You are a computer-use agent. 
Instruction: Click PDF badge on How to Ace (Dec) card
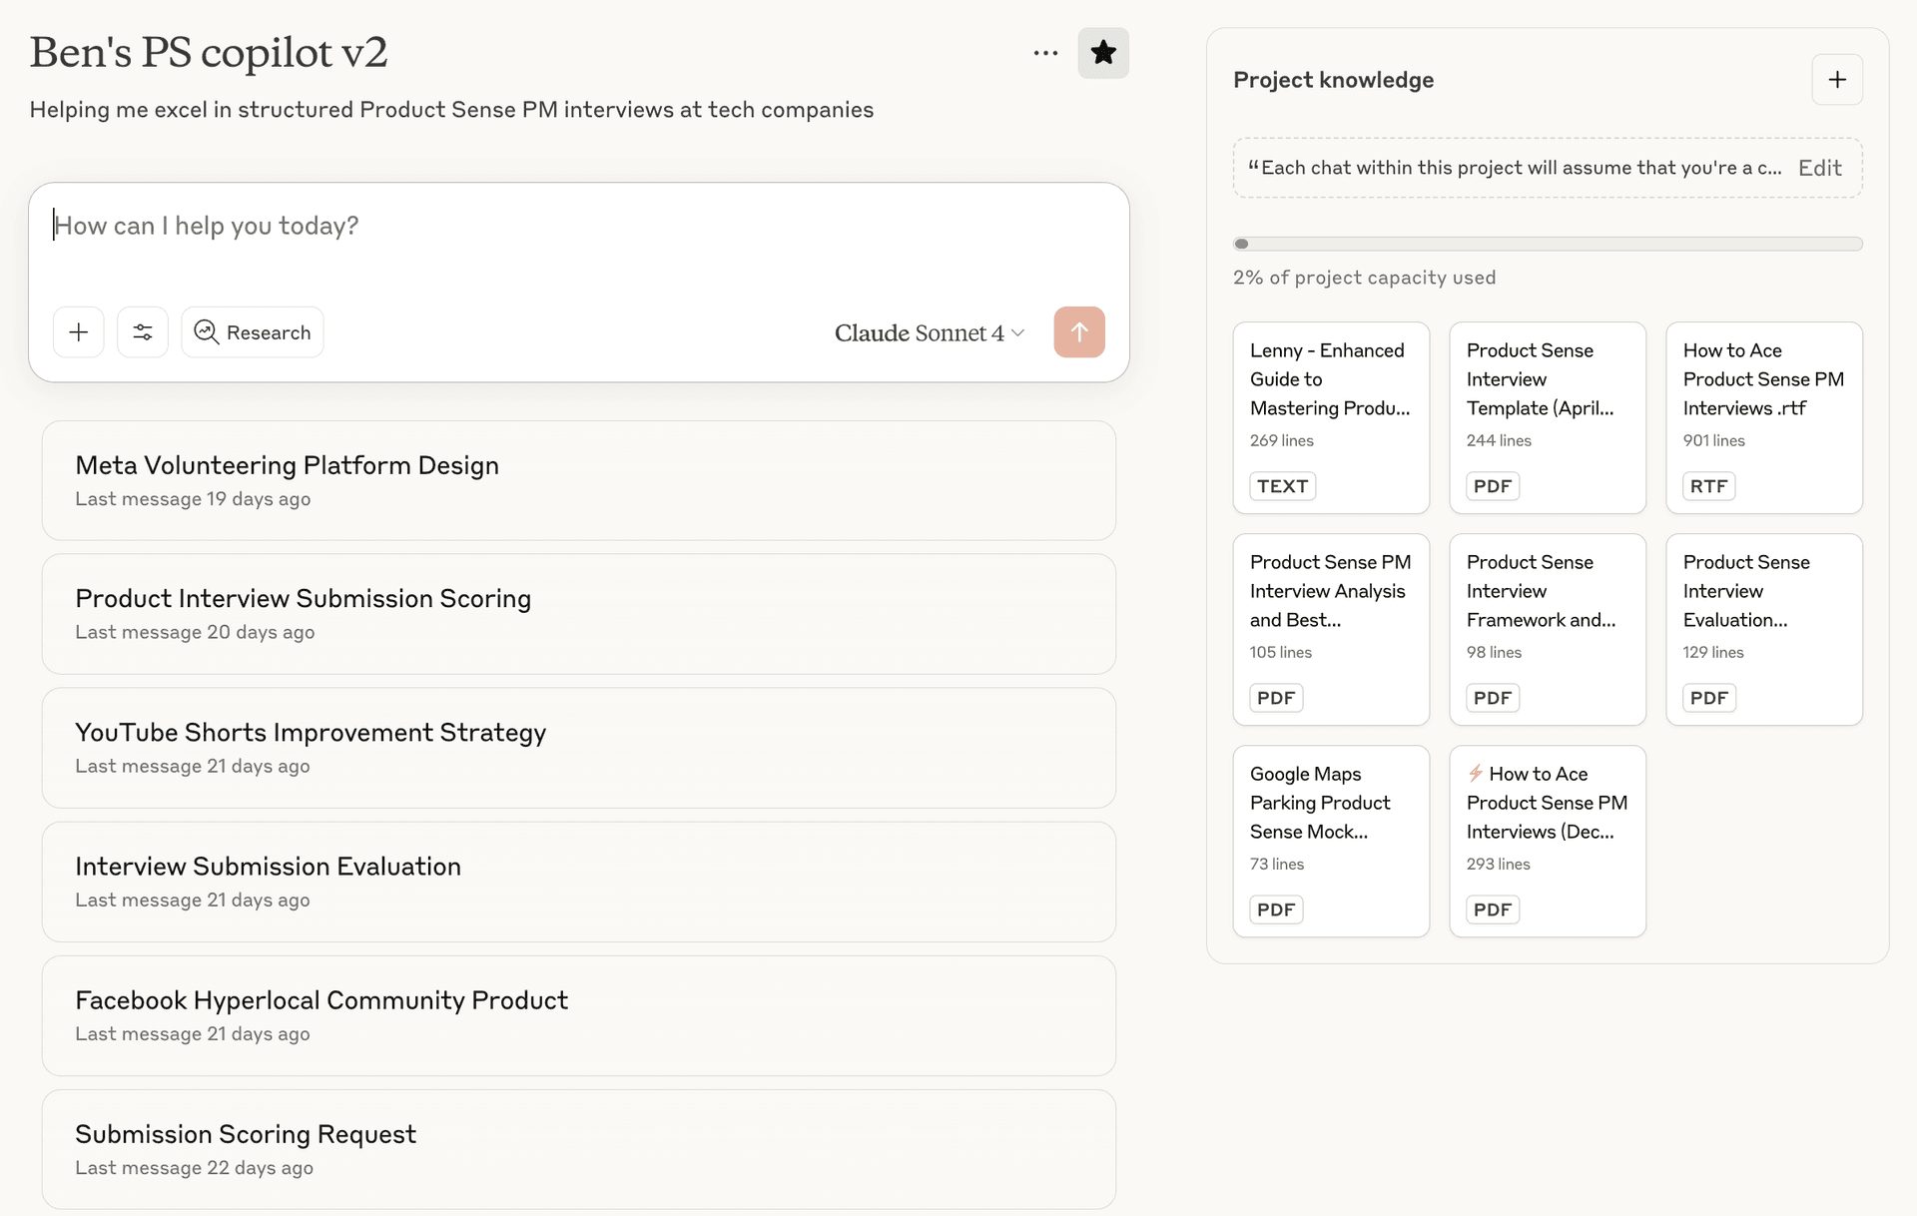[1493, 910]
